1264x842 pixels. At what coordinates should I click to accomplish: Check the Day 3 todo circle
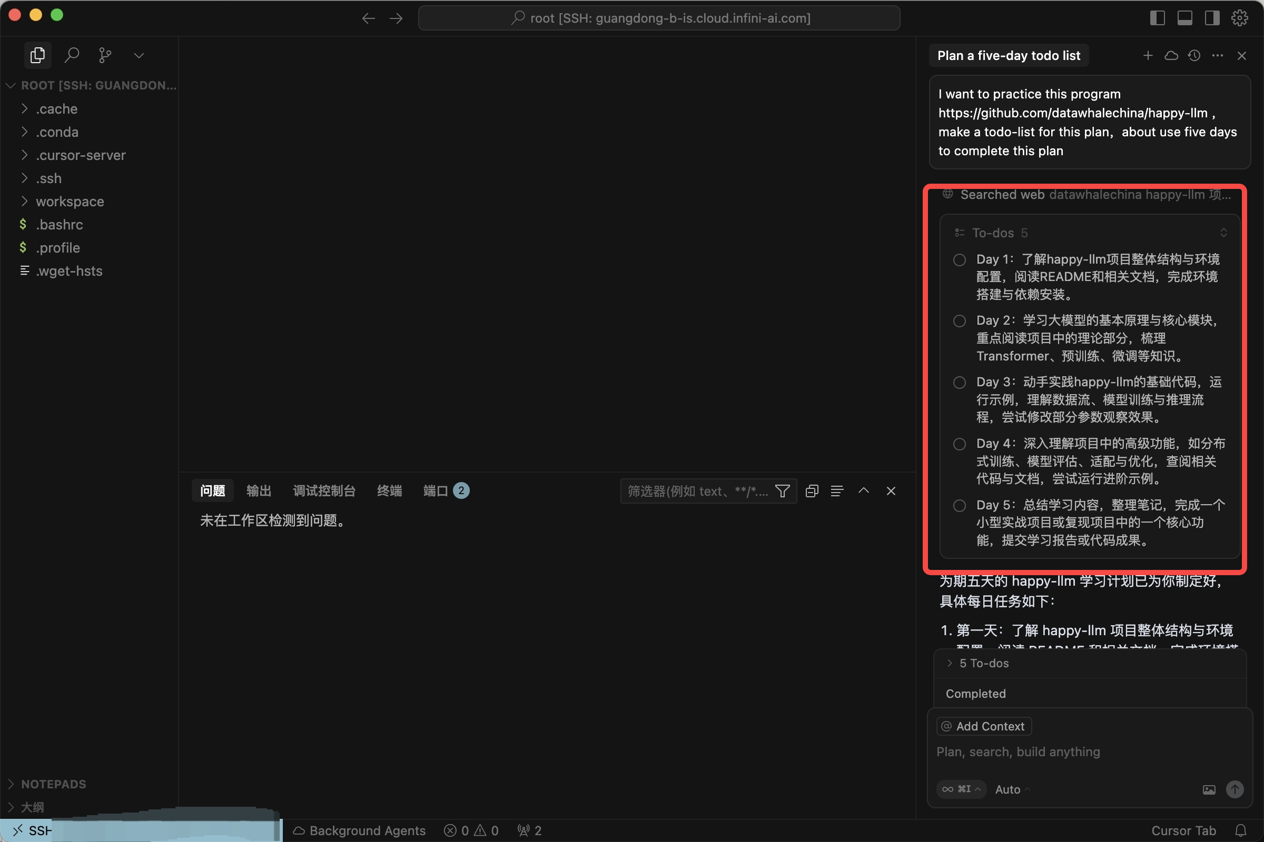click(959, 383)
